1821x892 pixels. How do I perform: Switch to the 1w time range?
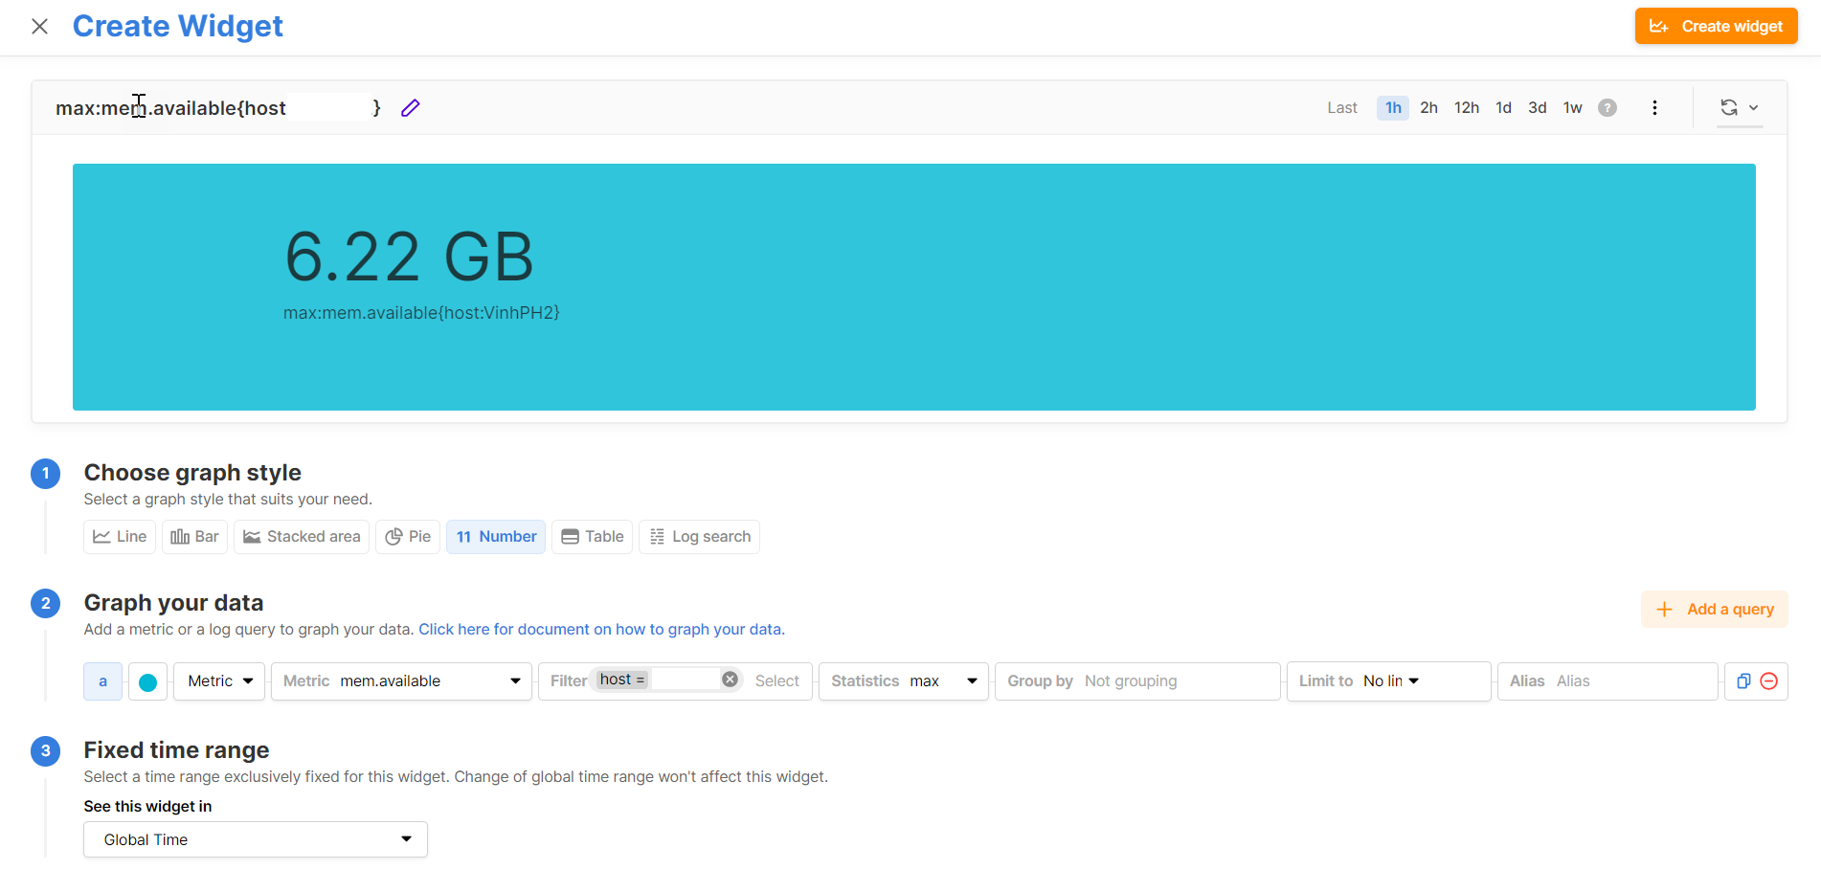[x=1572, y=108]
